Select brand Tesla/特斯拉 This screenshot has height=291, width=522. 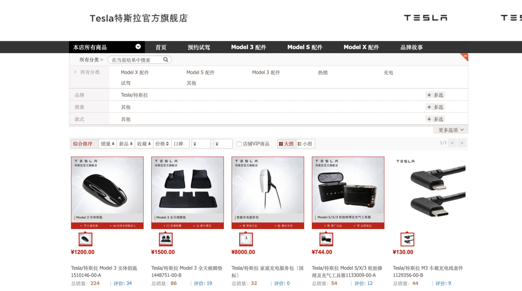tap(134, 95)
